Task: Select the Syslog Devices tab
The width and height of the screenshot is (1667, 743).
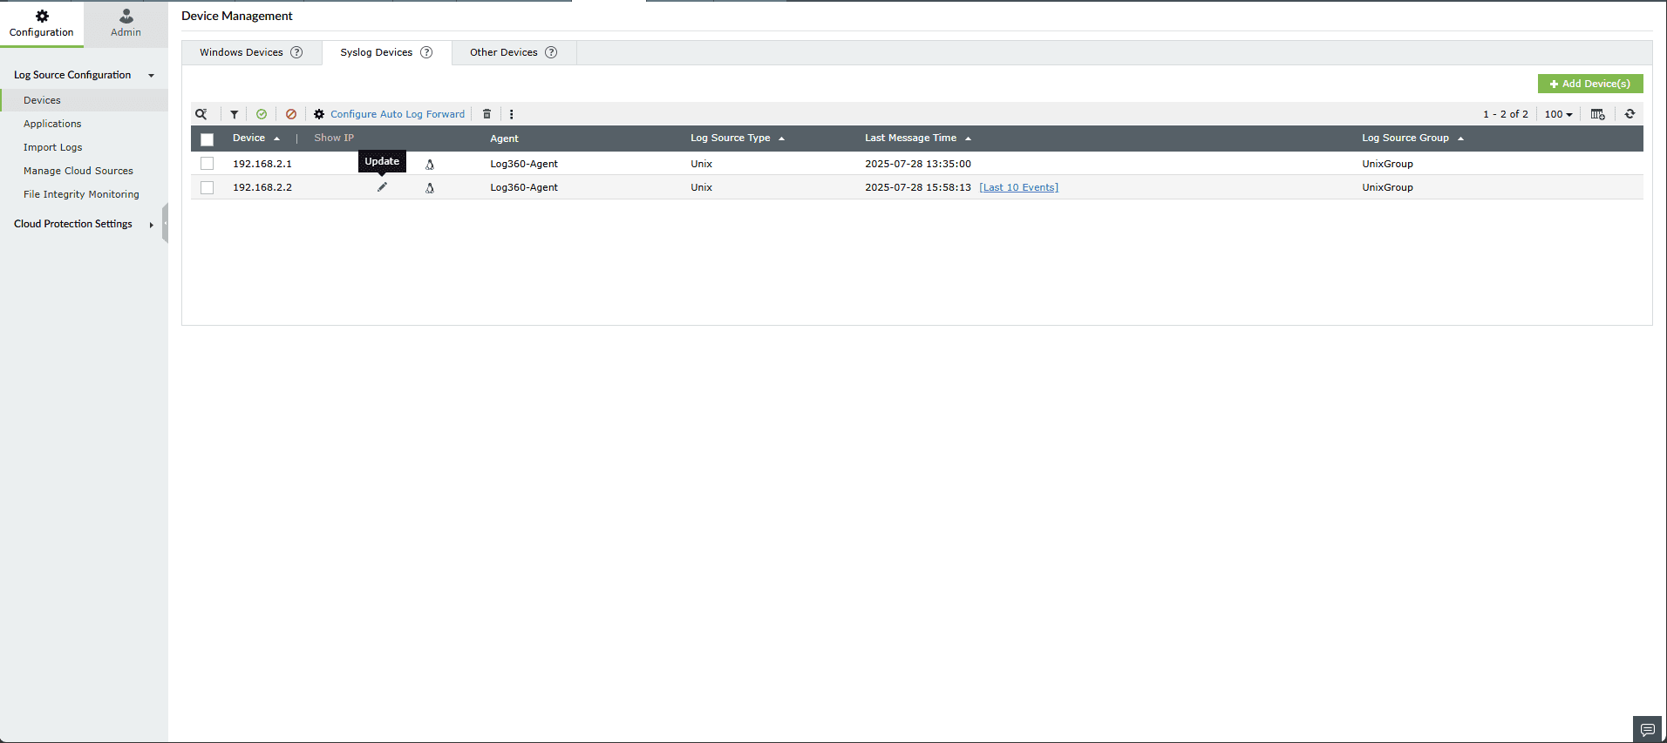Action: click(386, 52)
